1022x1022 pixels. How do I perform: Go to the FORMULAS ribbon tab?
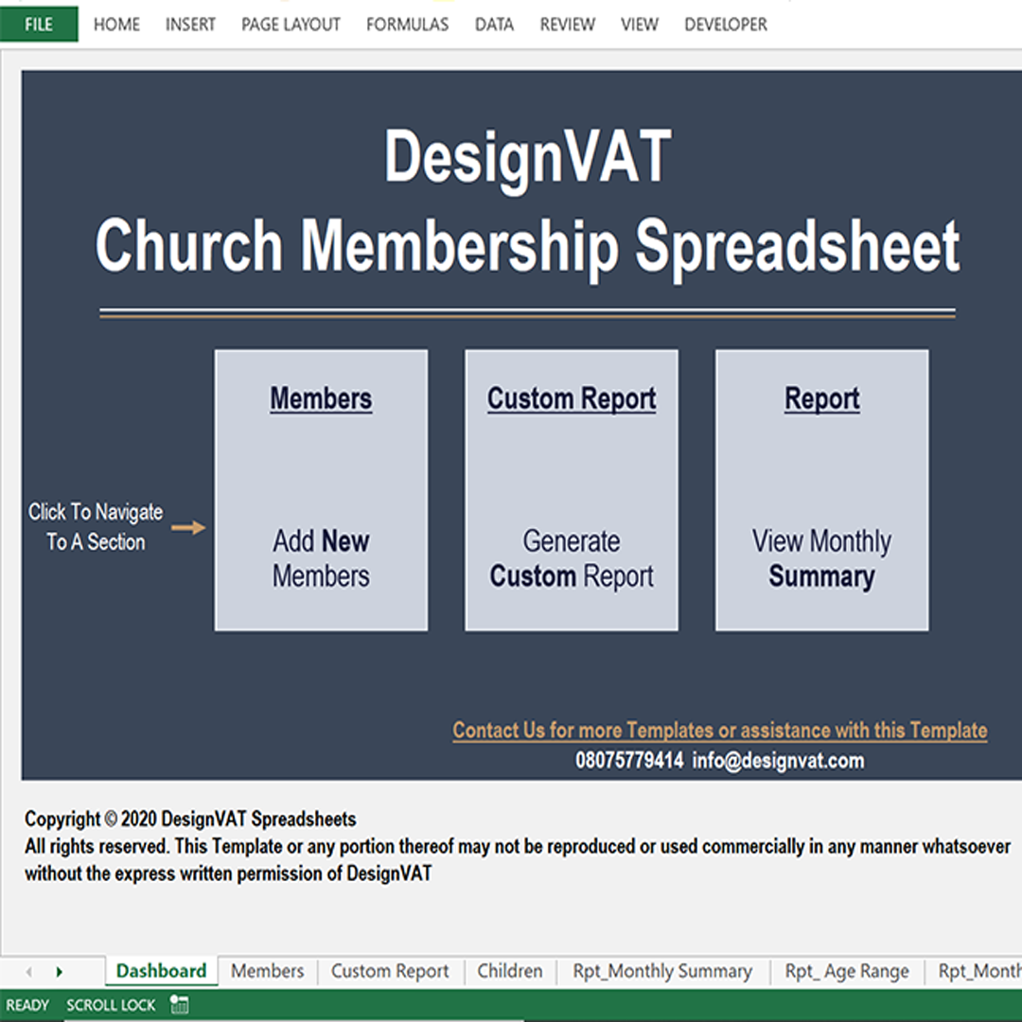[407, 25]
